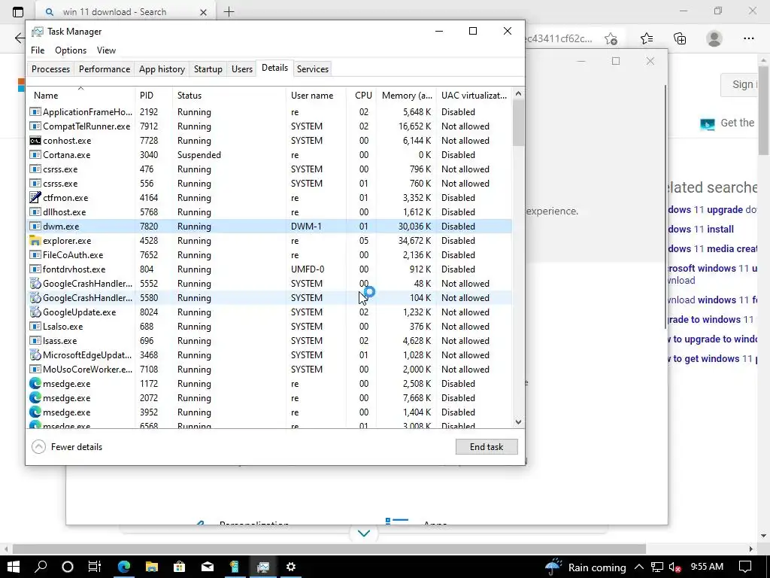Go back in the Edge browser
The image size is (770, 578).
click(20, 38)
